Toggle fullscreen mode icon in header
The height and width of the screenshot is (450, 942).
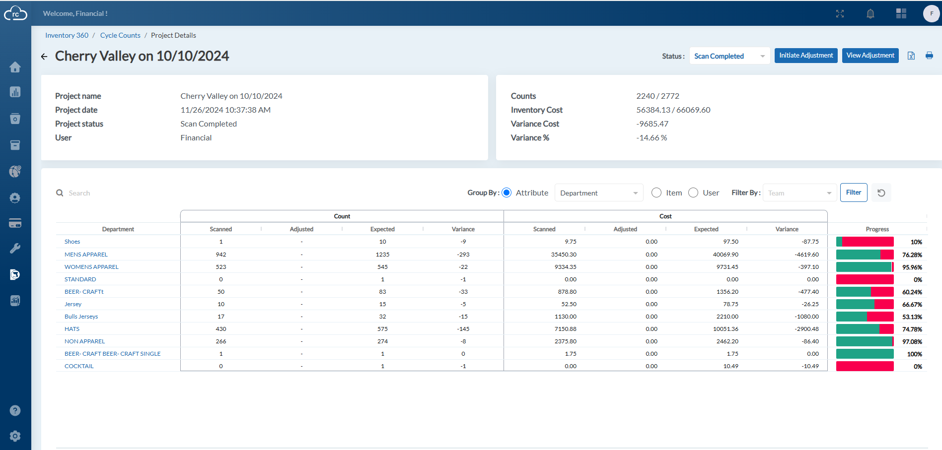point(840,14)
